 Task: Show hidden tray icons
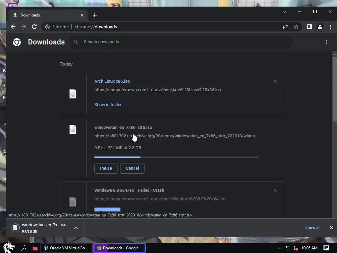coord(279,248)
